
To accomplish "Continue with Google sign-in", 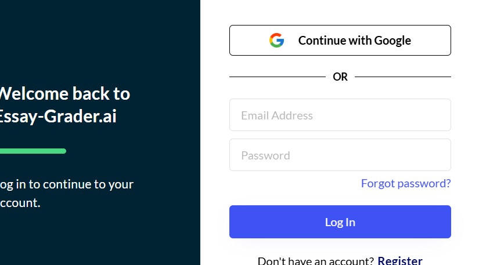I will click(340, 41).
